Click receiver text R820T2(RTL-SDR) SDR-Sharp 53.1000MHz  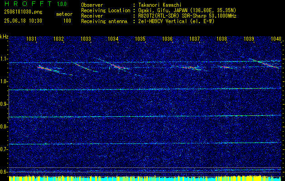pos(187,16)
